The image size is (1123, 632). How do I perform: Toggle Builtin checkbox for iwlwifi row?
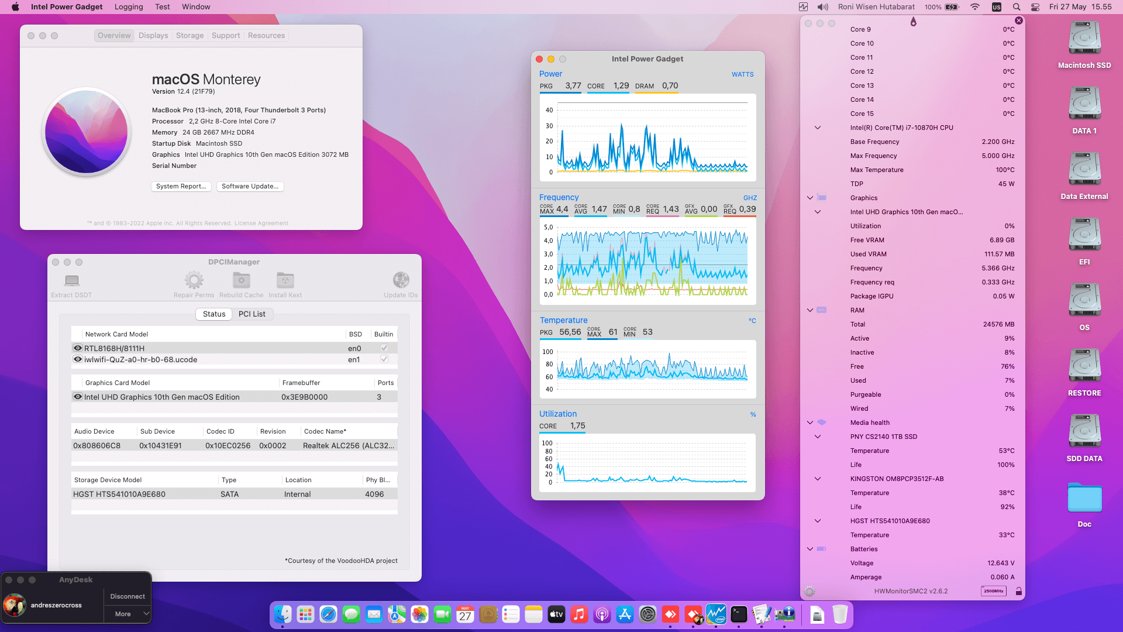point(384,359)
